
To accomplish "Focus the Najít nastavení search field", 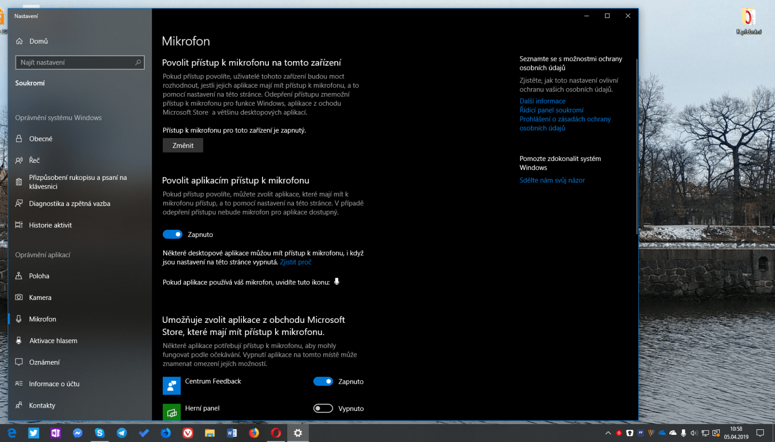I will [80, 63].
